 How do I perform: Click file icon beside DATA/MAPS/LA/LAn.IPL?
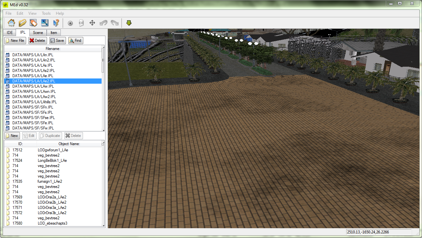tap(8, 55)
